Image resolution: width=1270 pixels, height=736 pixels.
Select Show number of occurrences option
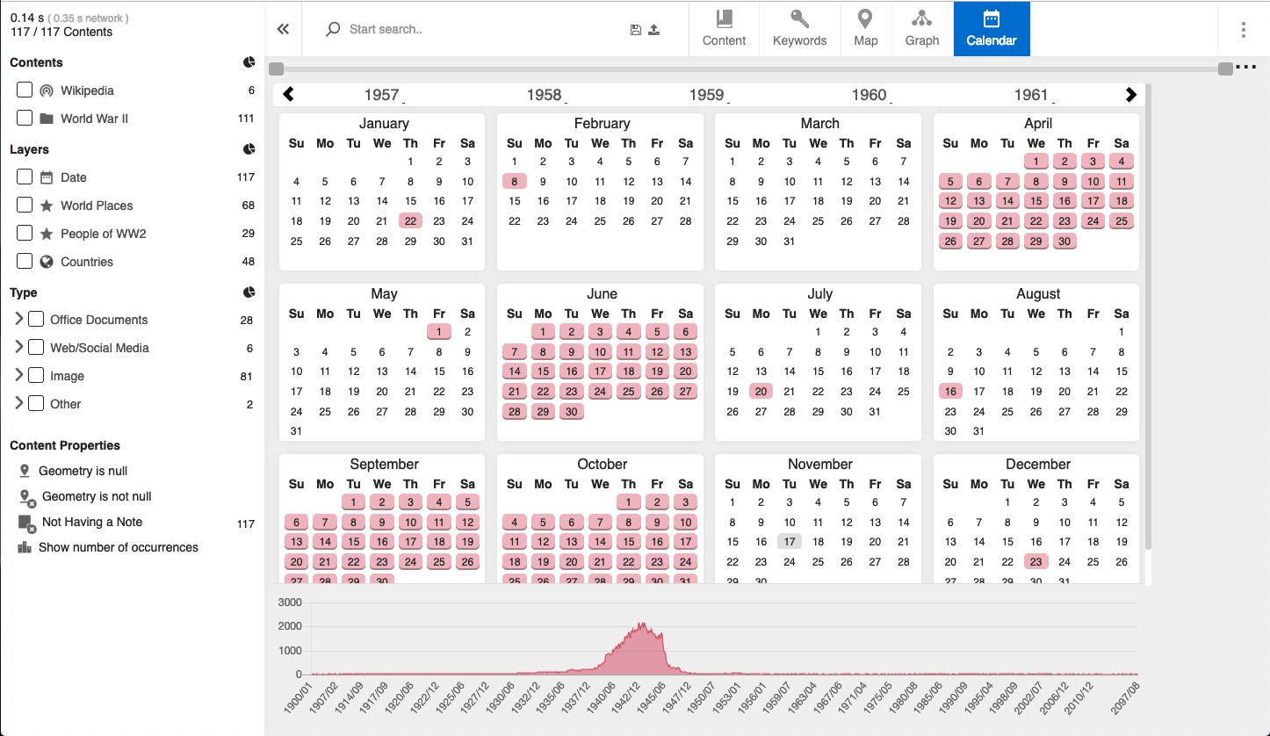(119, 547)
